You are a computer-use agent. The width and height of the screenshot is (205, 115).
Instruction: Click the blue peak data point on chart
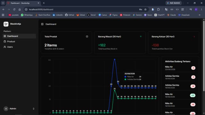pyautogui.click(x=115, y=59)
